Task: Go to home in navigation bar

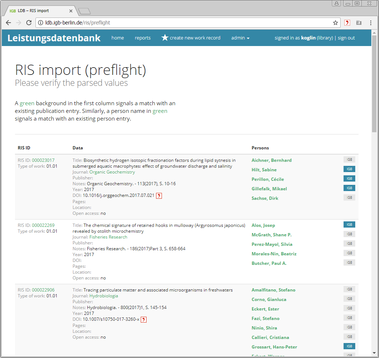Action: click(x=118, y=38)
